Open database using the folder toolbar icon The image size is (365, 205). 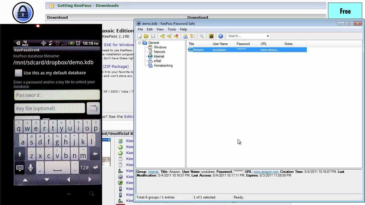point(146,36)
